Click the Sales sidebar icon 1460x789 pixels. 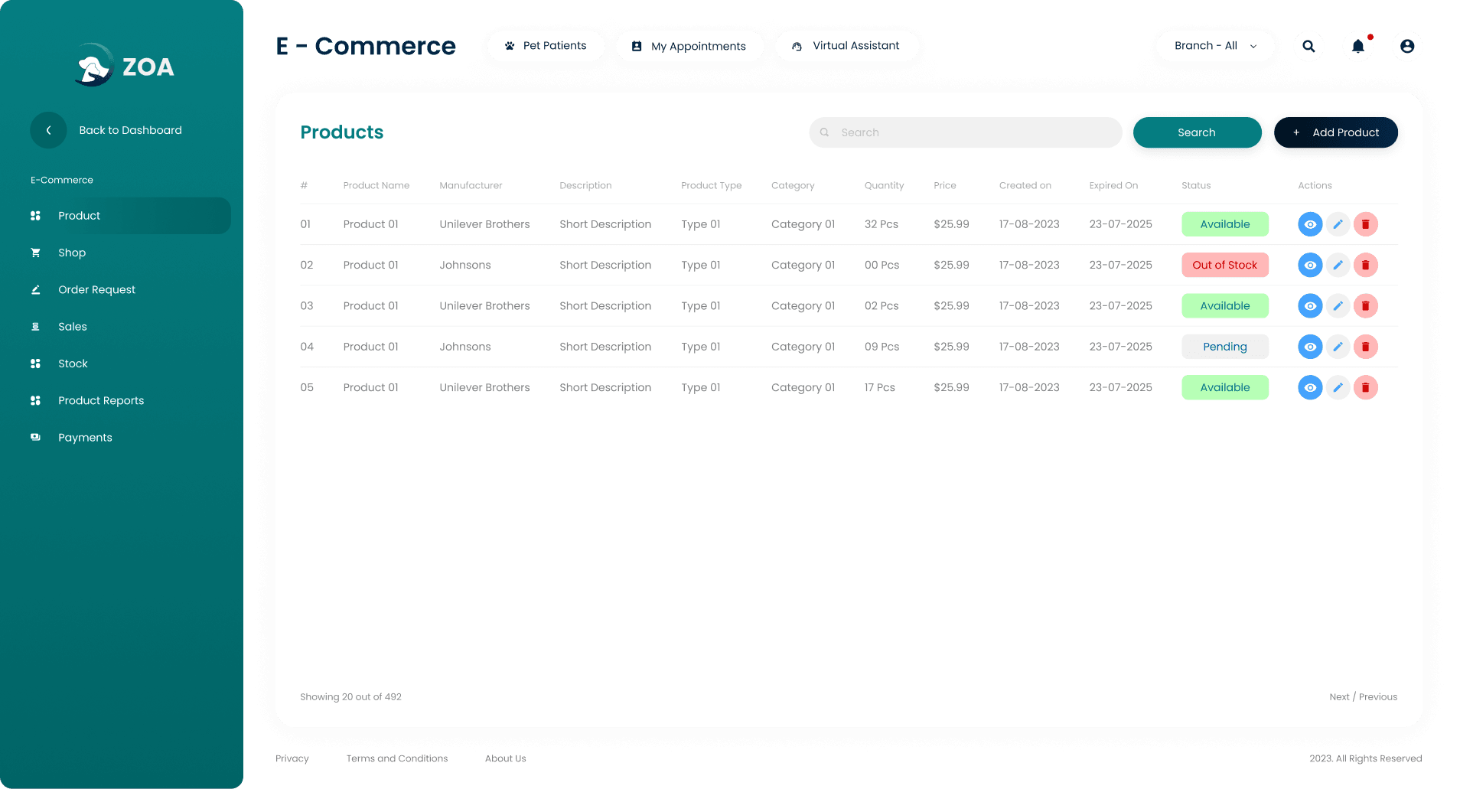coord(35,327)
